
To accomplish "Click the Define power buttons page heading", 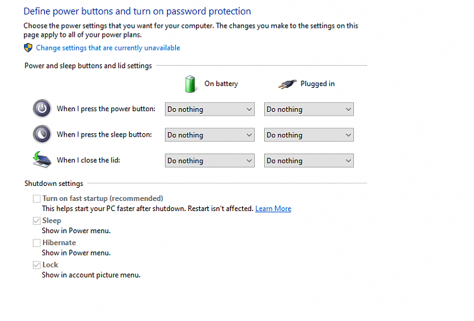I will 137,11.
